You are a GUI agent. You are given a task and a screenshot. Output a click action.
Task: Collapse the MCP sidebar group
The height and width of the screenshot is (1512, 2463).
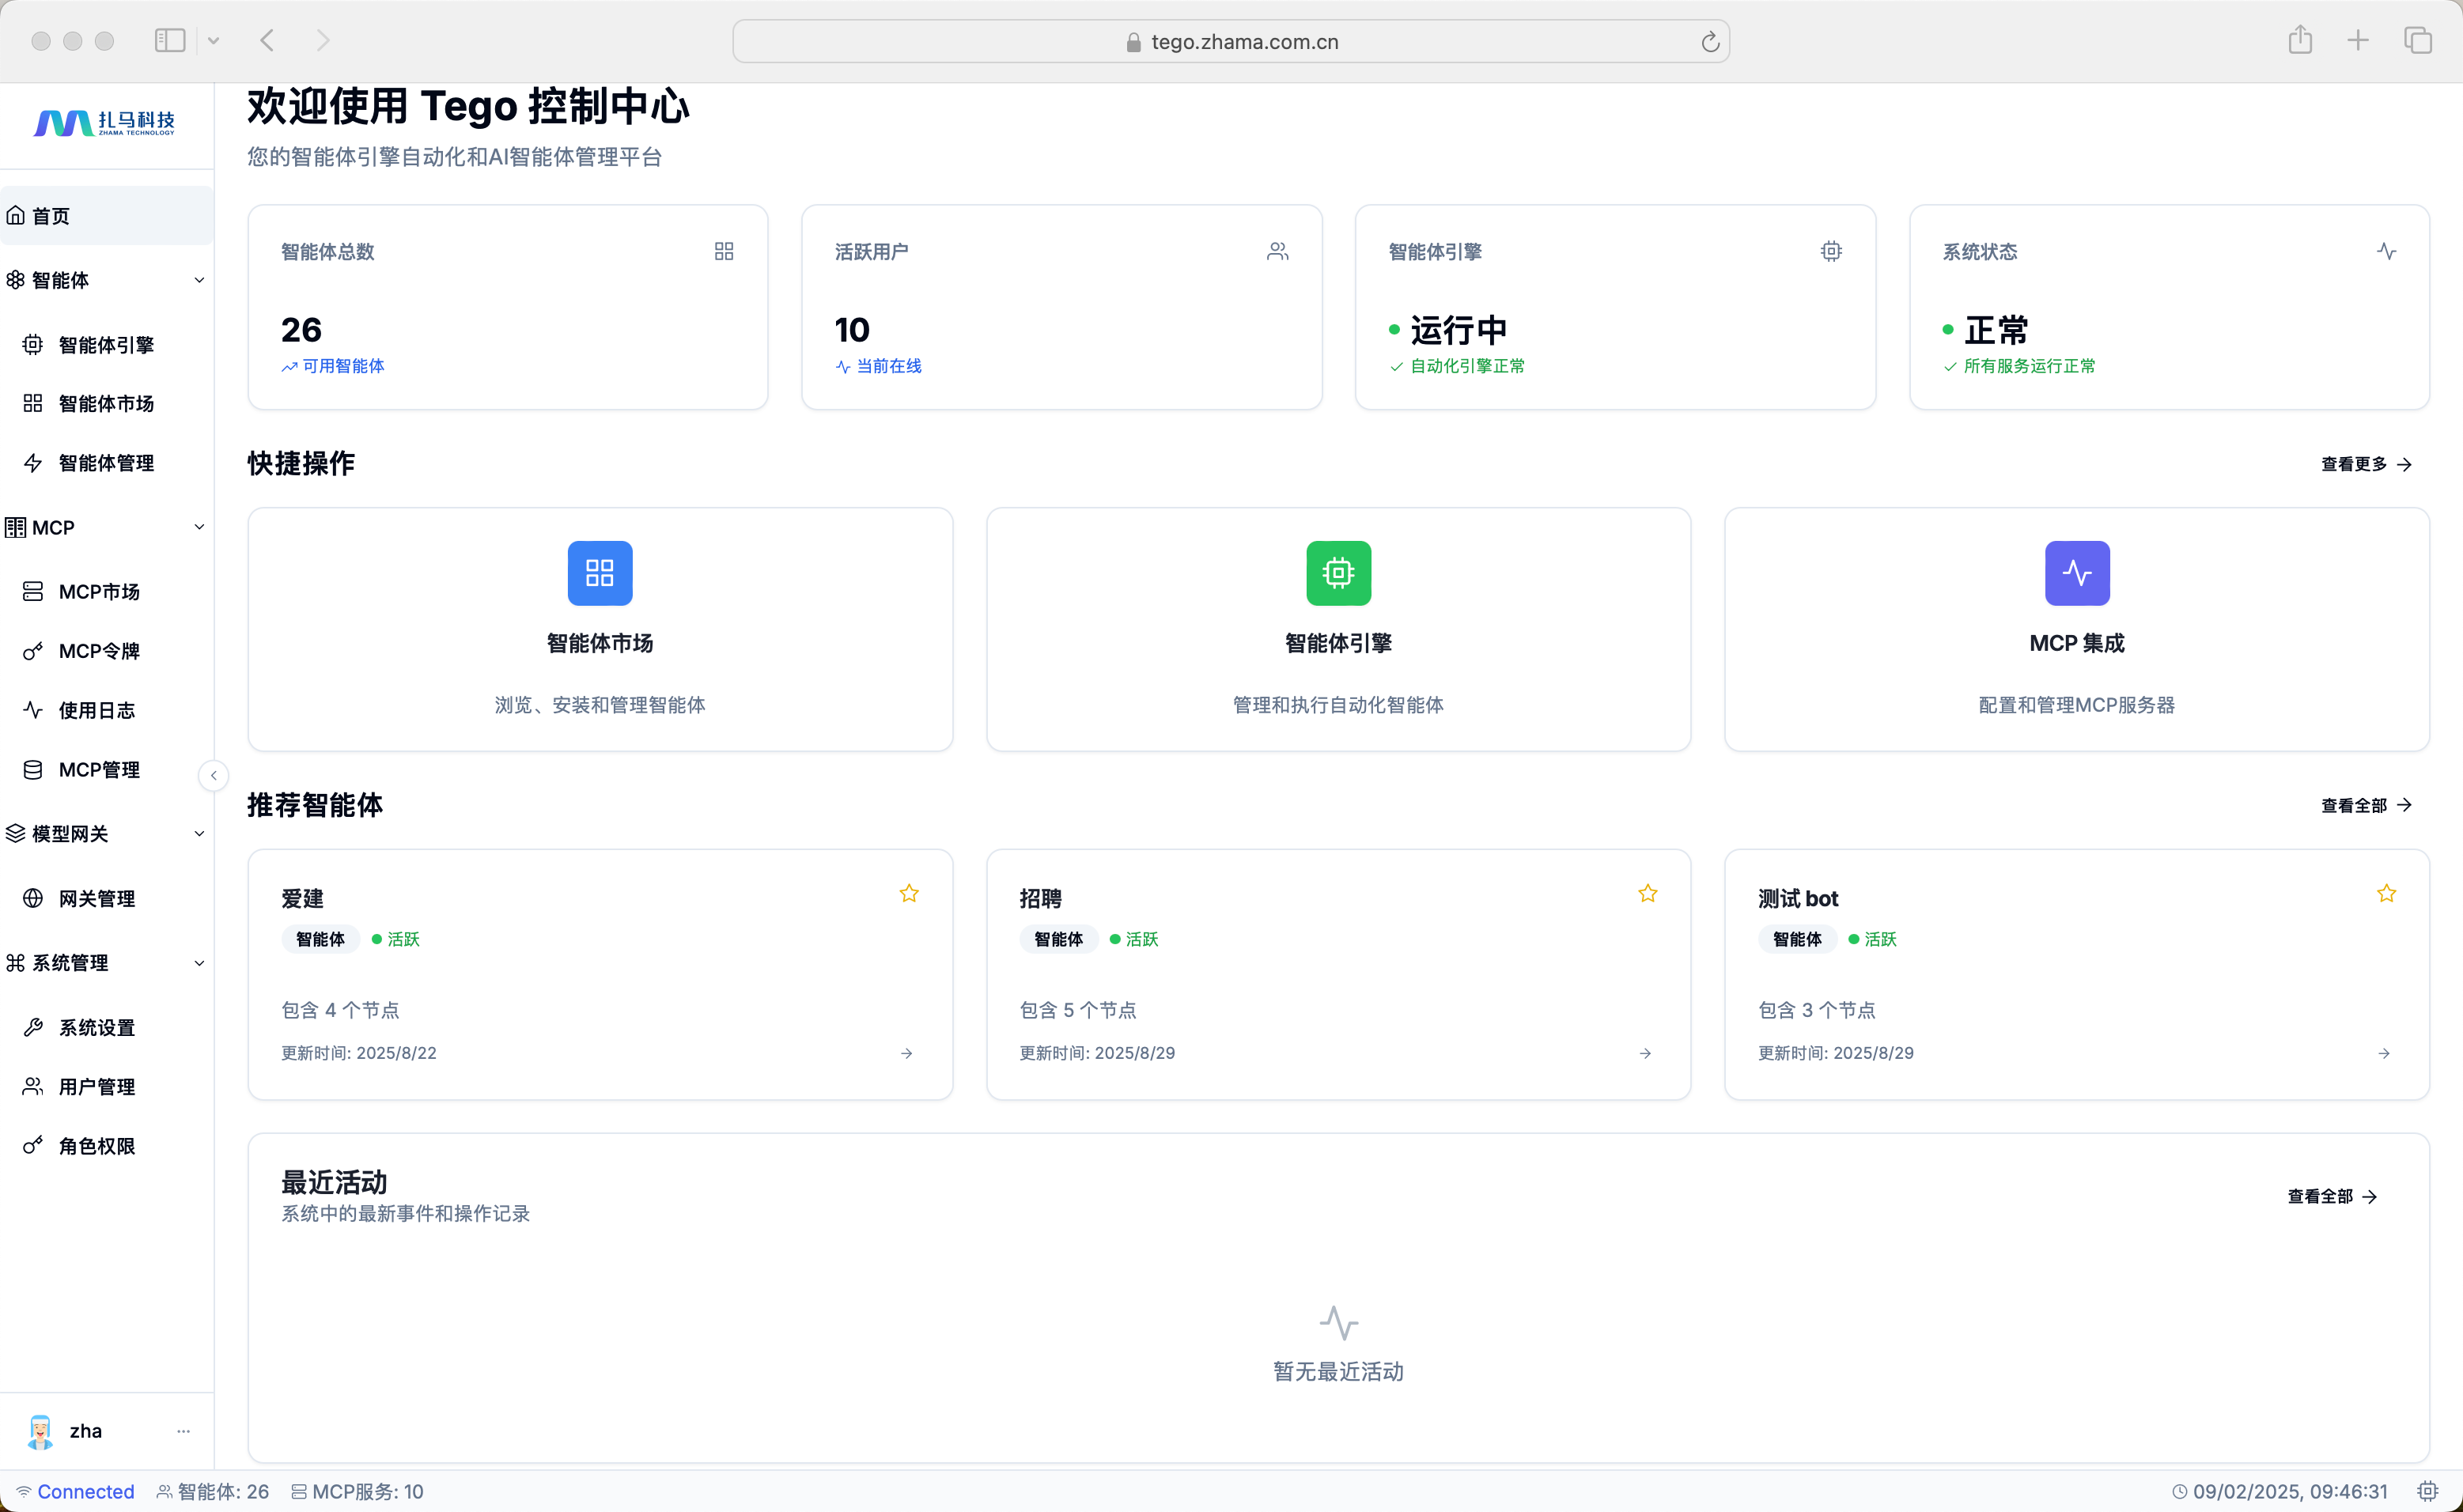[199, 527]
